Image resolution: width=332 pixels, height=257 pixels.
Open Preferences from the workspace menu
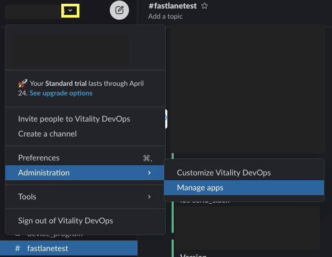coord(85,158)
